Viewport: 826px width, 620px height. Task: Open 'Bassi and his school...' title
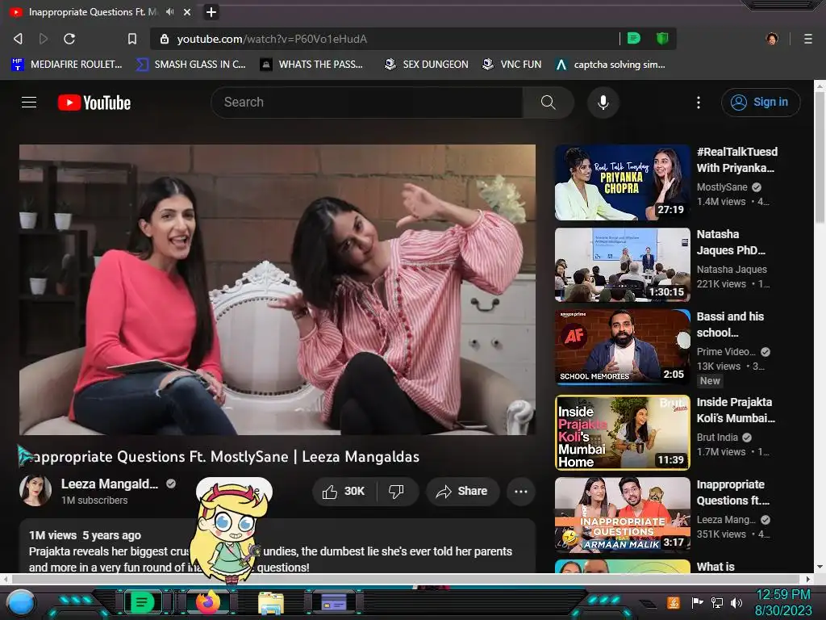tap(730, 325)
